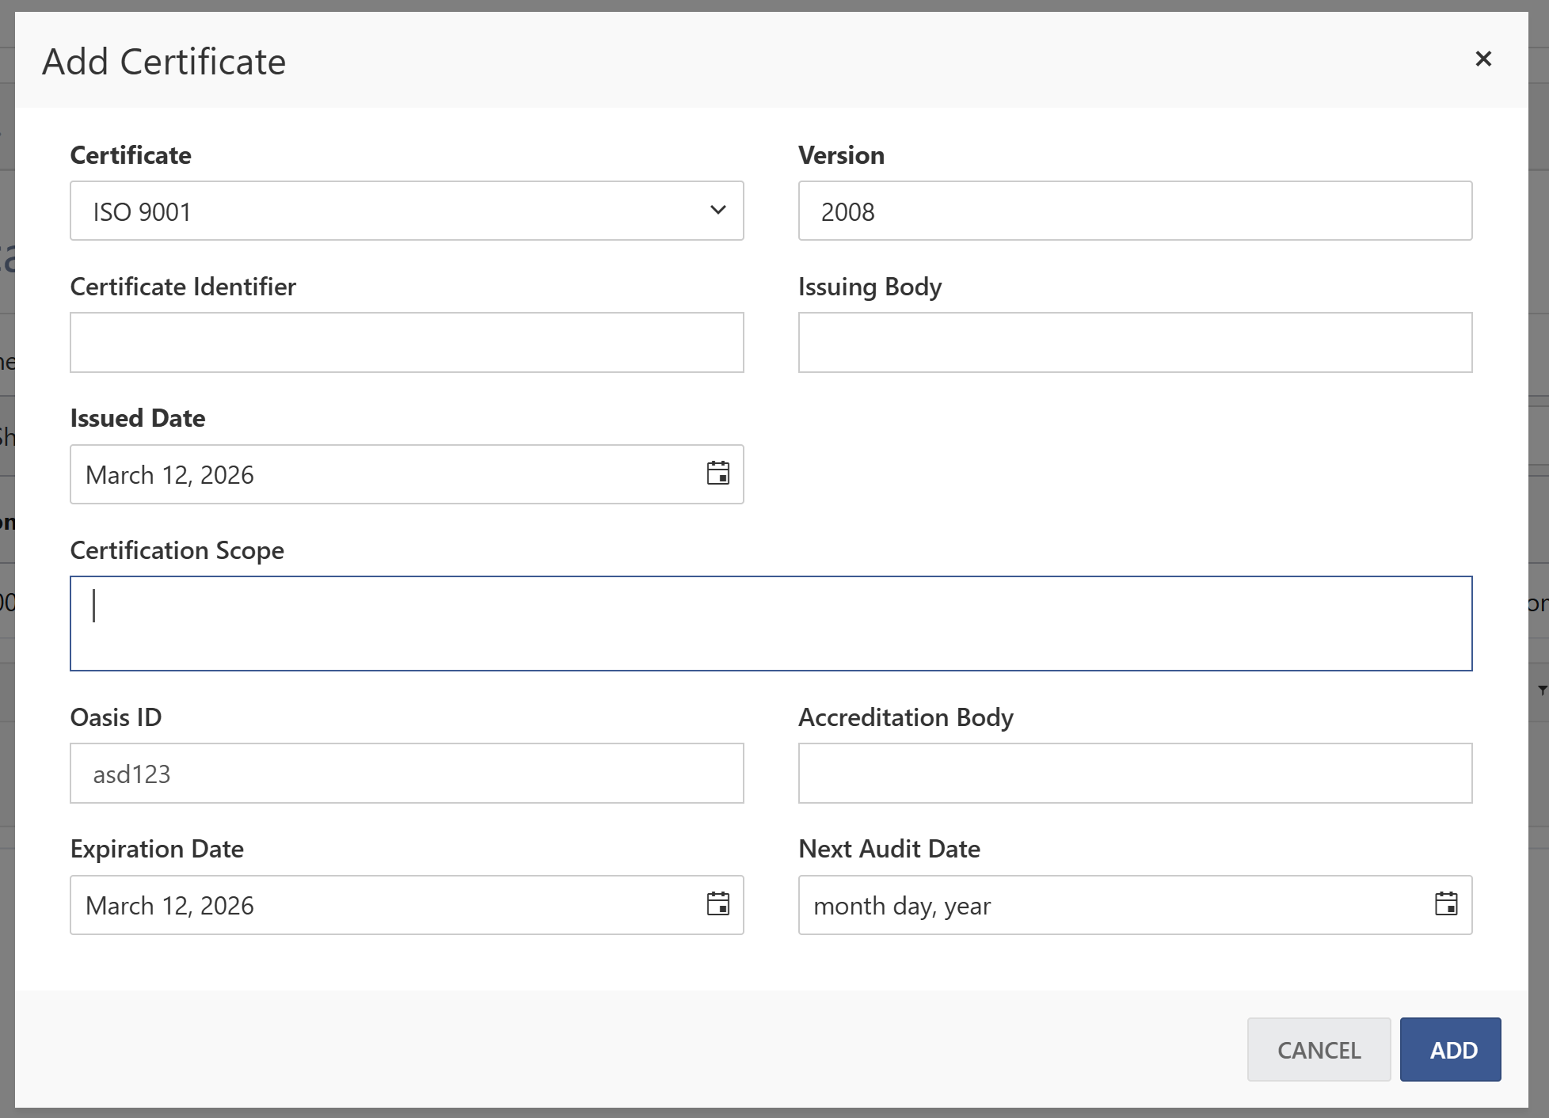
Task: Click the Version label
Action: (842, 155)
